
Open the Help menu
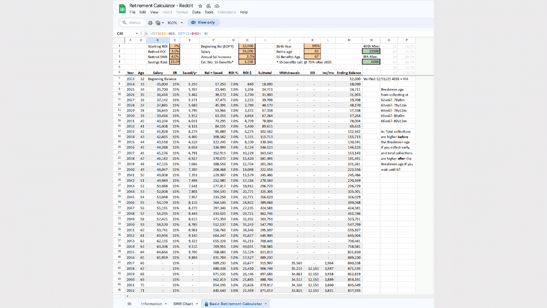[244, 12]
